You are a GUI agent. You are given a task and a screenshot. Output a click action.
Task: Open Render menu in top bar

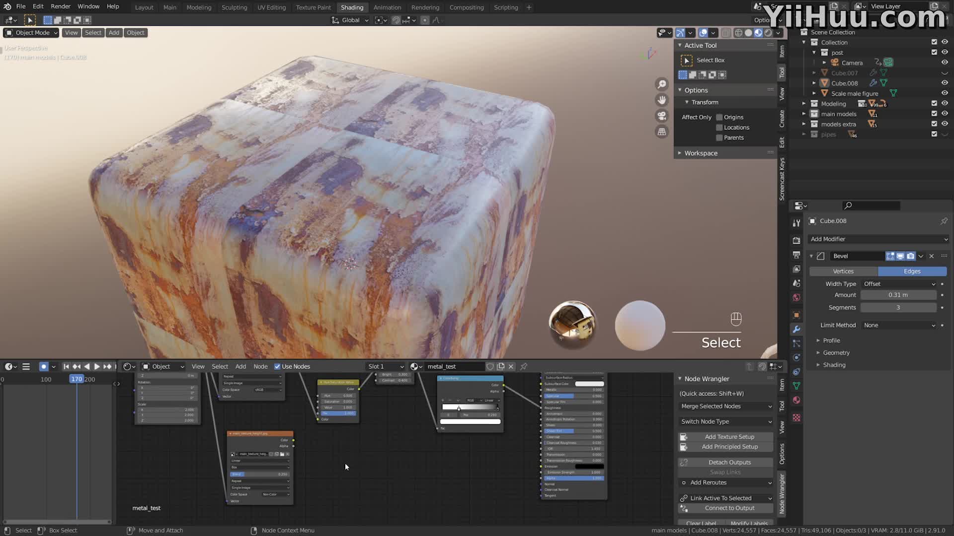61,6
